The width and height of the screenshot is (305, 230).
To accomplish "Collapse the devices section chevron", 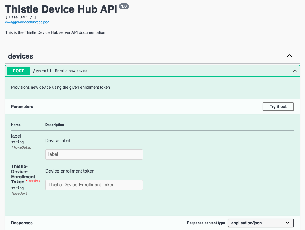I will click(x=290, y=56).
